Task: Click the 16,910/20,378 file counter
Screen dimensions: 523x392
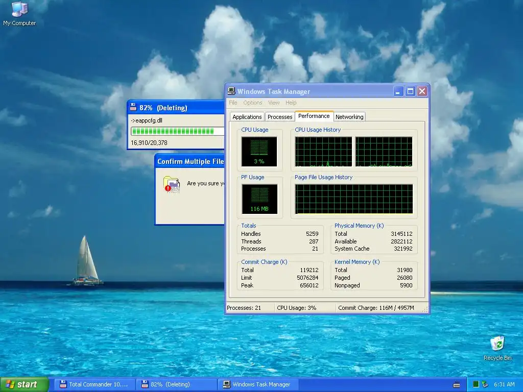Action: click(x=149, y=143)
